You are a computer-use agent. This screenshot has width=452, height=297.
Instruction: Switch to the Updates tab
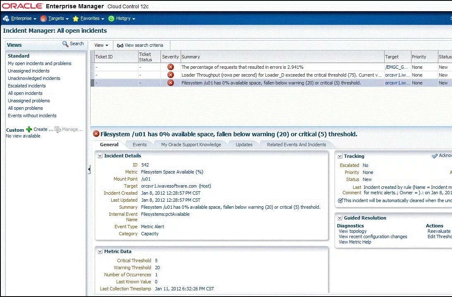click(244, 145)
